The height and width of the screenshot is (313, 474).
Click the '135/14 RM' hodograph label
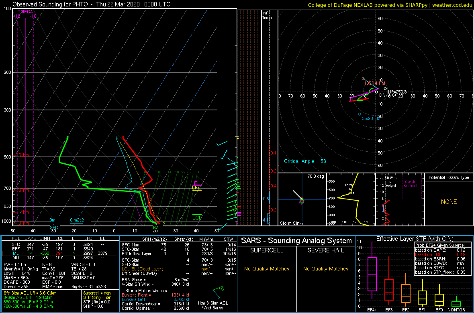[x=375, y=83]
